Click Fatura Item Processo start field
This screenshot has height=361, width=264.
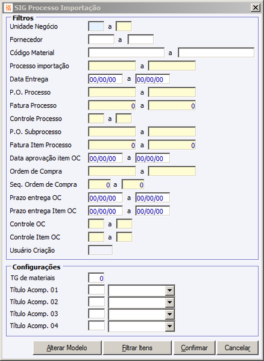point(112,145)
